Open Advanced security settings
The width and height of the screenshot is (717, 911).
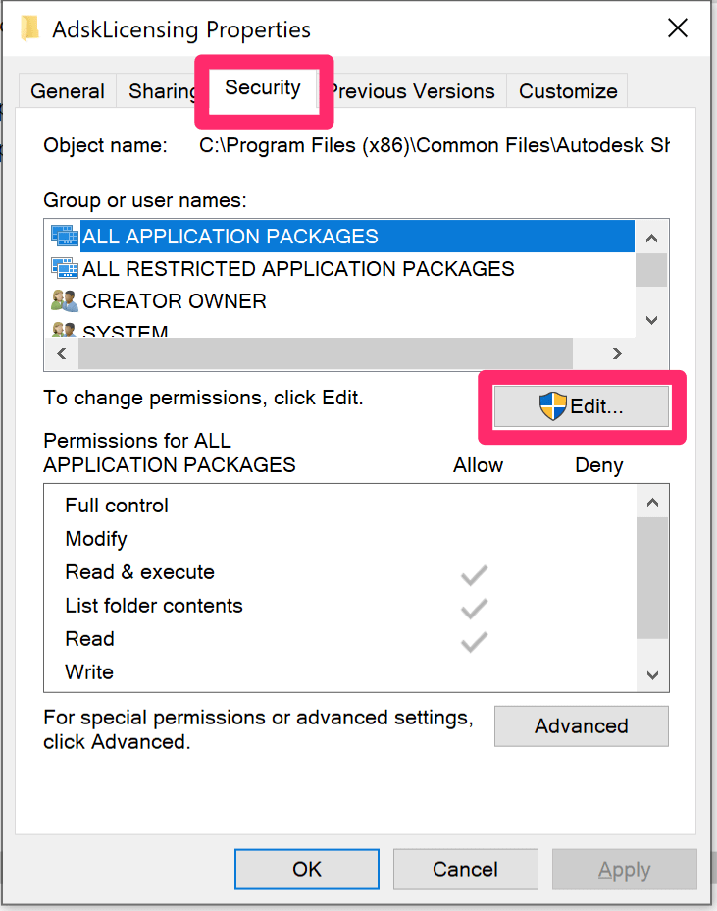[x=581, y=725]
